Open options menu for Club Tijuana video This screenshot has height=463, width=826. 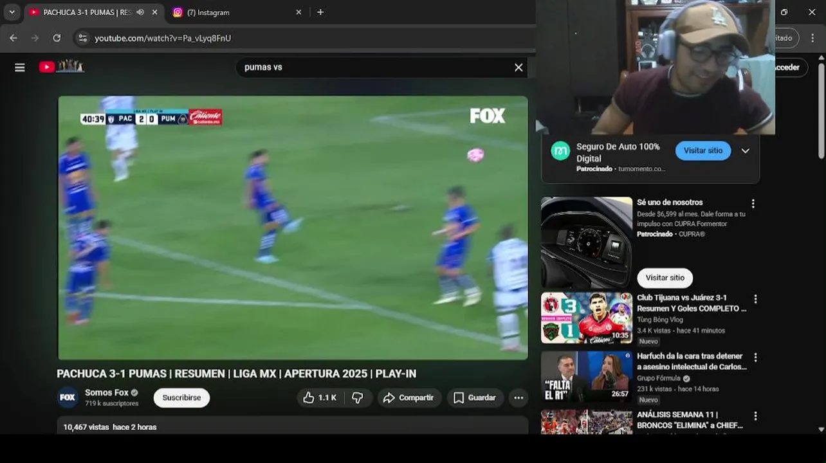tap(755, 299)
